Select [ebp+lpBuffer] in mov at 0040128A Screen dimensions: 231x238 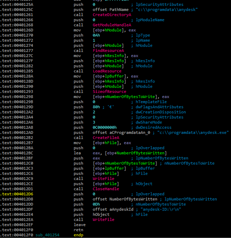pos(110,76)
